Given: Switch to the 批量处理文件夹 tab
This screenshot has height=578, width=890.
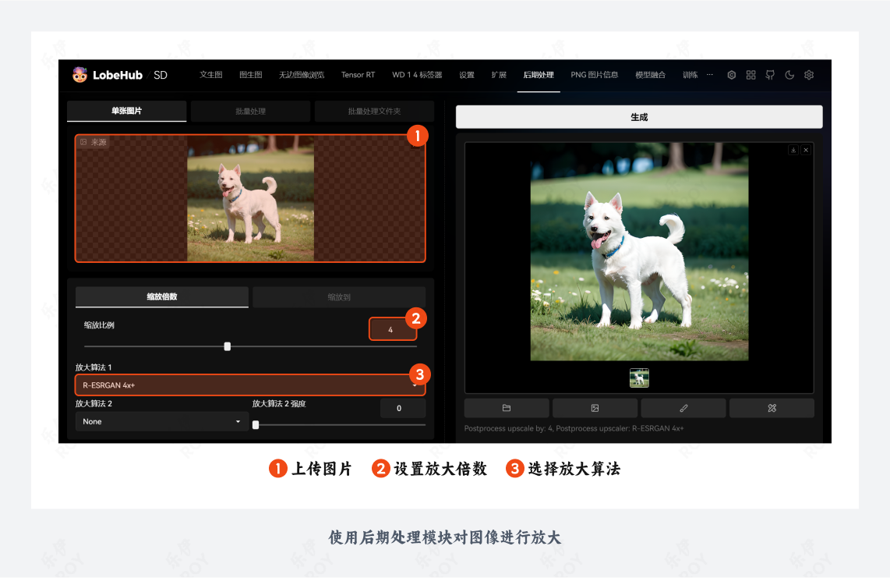Looking at the screenshot, I should 374,111.
